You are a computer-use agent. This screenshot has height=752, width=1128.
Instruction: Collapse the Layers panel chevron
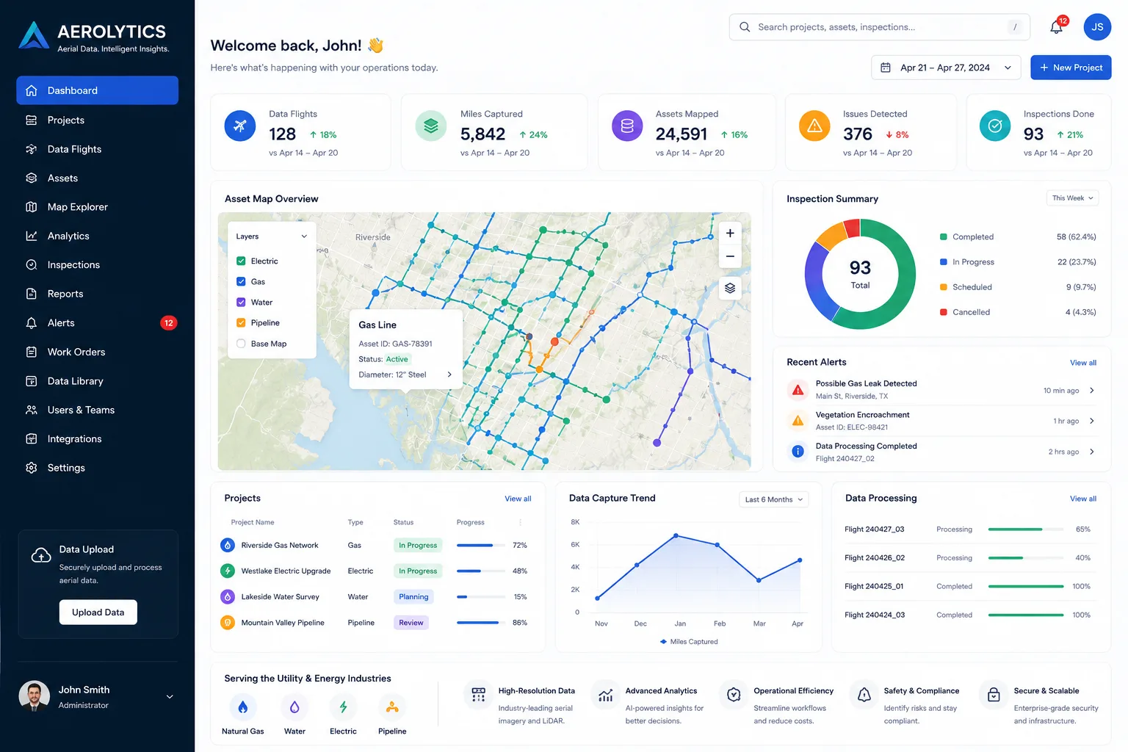[304, 236]
